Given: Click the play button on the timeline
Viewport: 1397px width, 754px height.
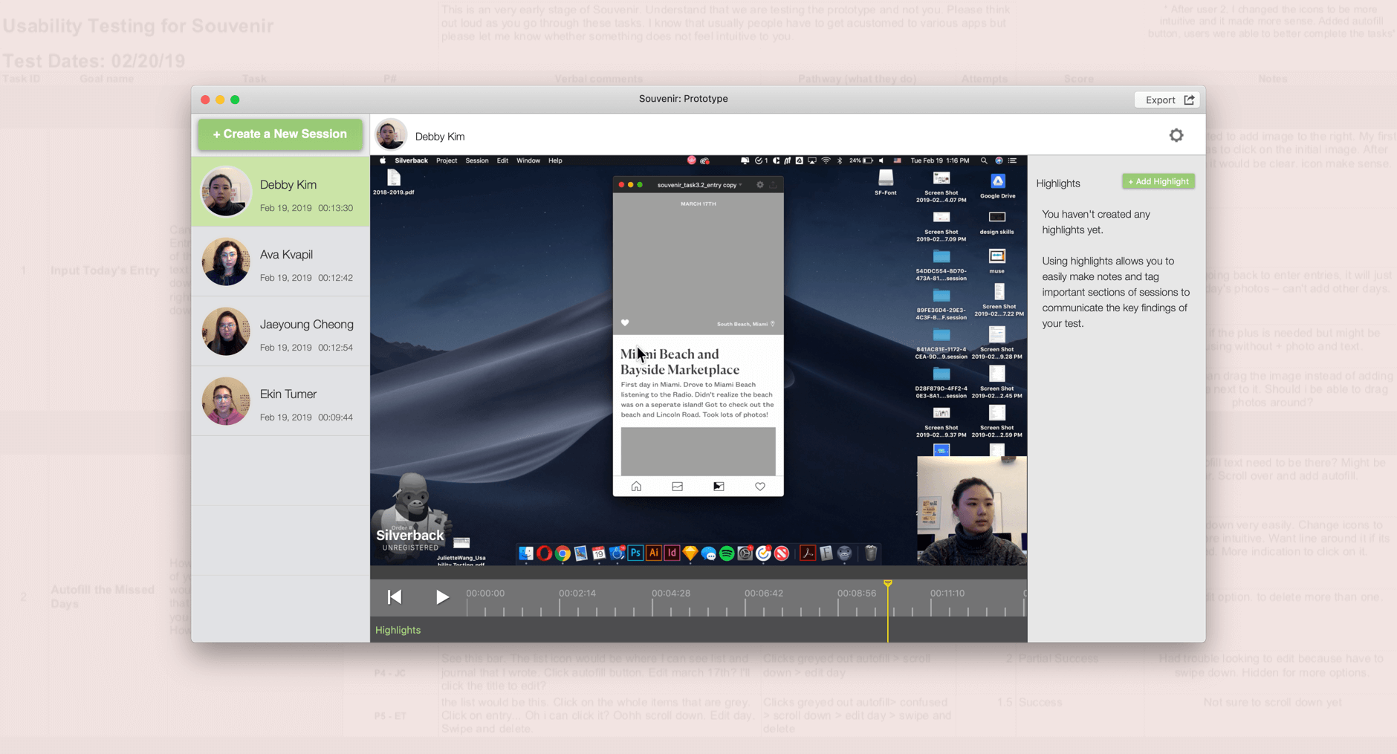Looking at the screenshot, I should (x=442, y=597).
